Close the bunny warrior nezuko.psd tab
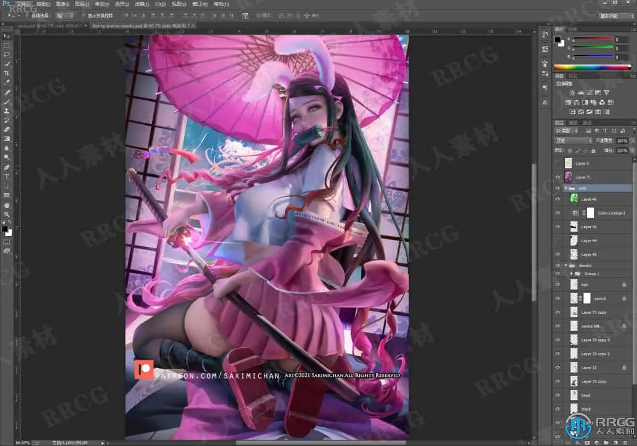637x446 pixels. [193, 25]
